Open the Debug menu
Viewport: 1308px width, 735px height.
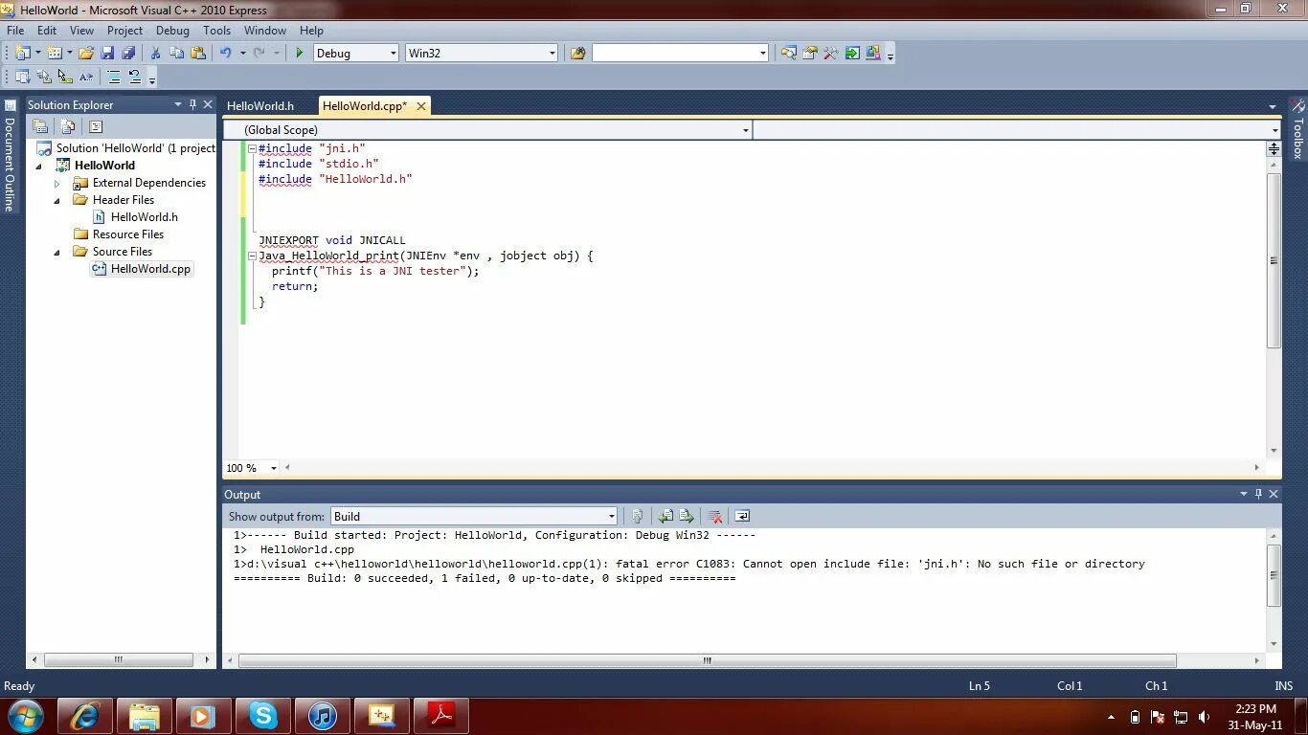[172, 31]
